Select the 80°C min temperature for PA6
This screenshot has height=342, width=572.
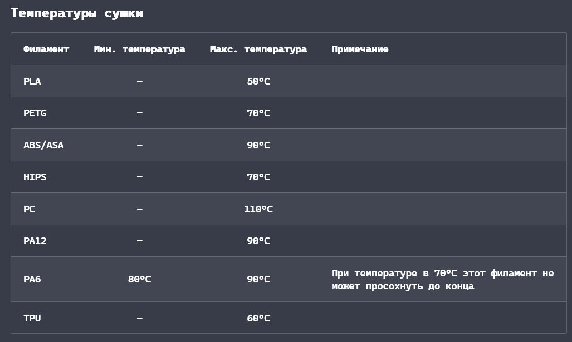(139, 279)
